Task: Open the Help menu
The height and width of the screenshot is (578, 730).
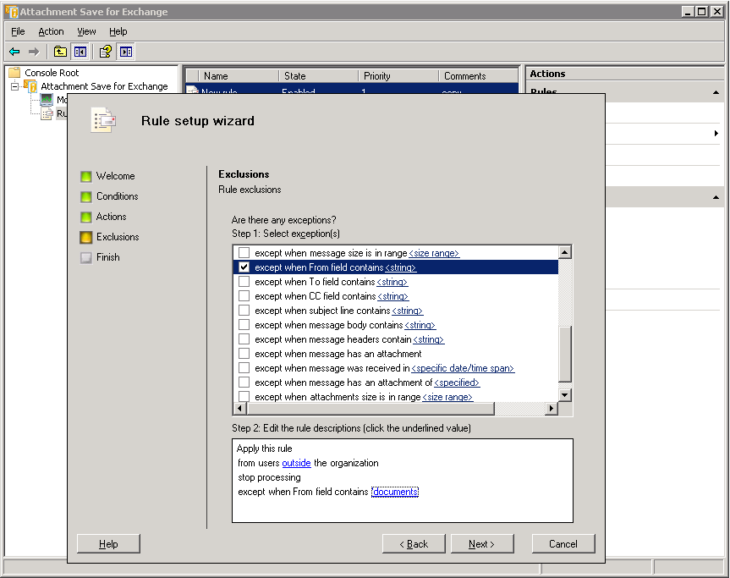Action: 118,31
